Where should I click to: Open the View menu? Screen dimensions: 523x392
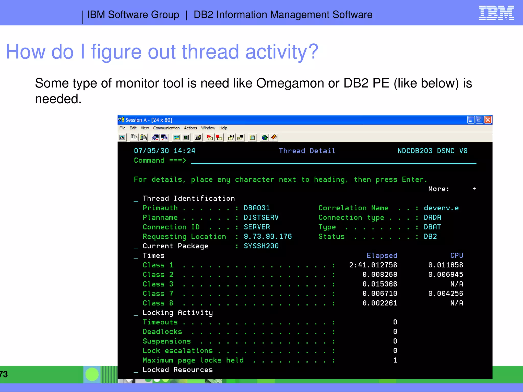tap(145, 128)
